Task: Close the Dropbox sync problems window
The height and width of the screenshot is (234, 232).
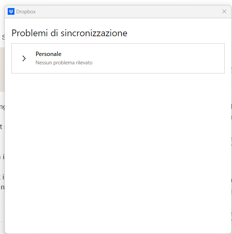Action: click(x=224, y=12)
